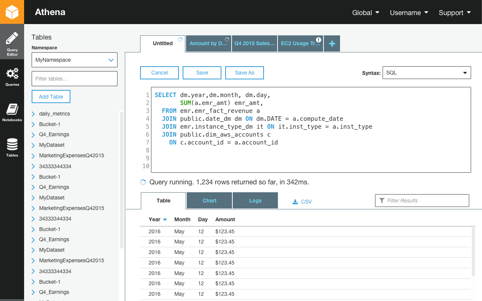Open the MyNamespace namespace dropdown

tap(75, 60)
